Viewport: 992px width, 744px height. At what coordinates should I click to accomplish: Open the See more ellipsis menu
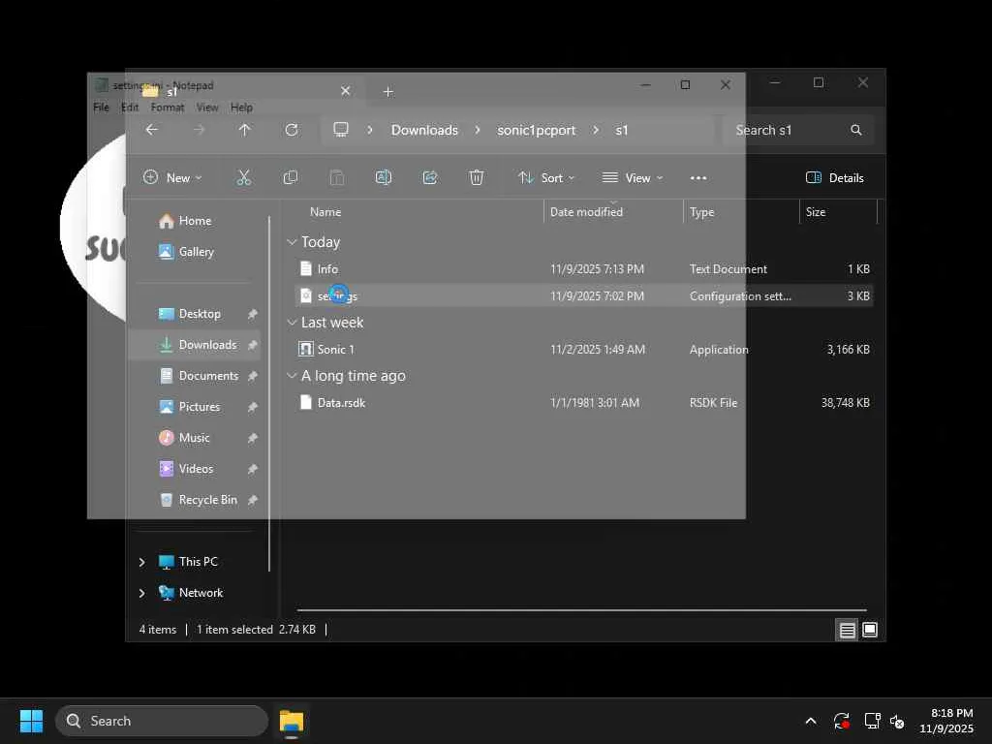(x=698, y=178)
